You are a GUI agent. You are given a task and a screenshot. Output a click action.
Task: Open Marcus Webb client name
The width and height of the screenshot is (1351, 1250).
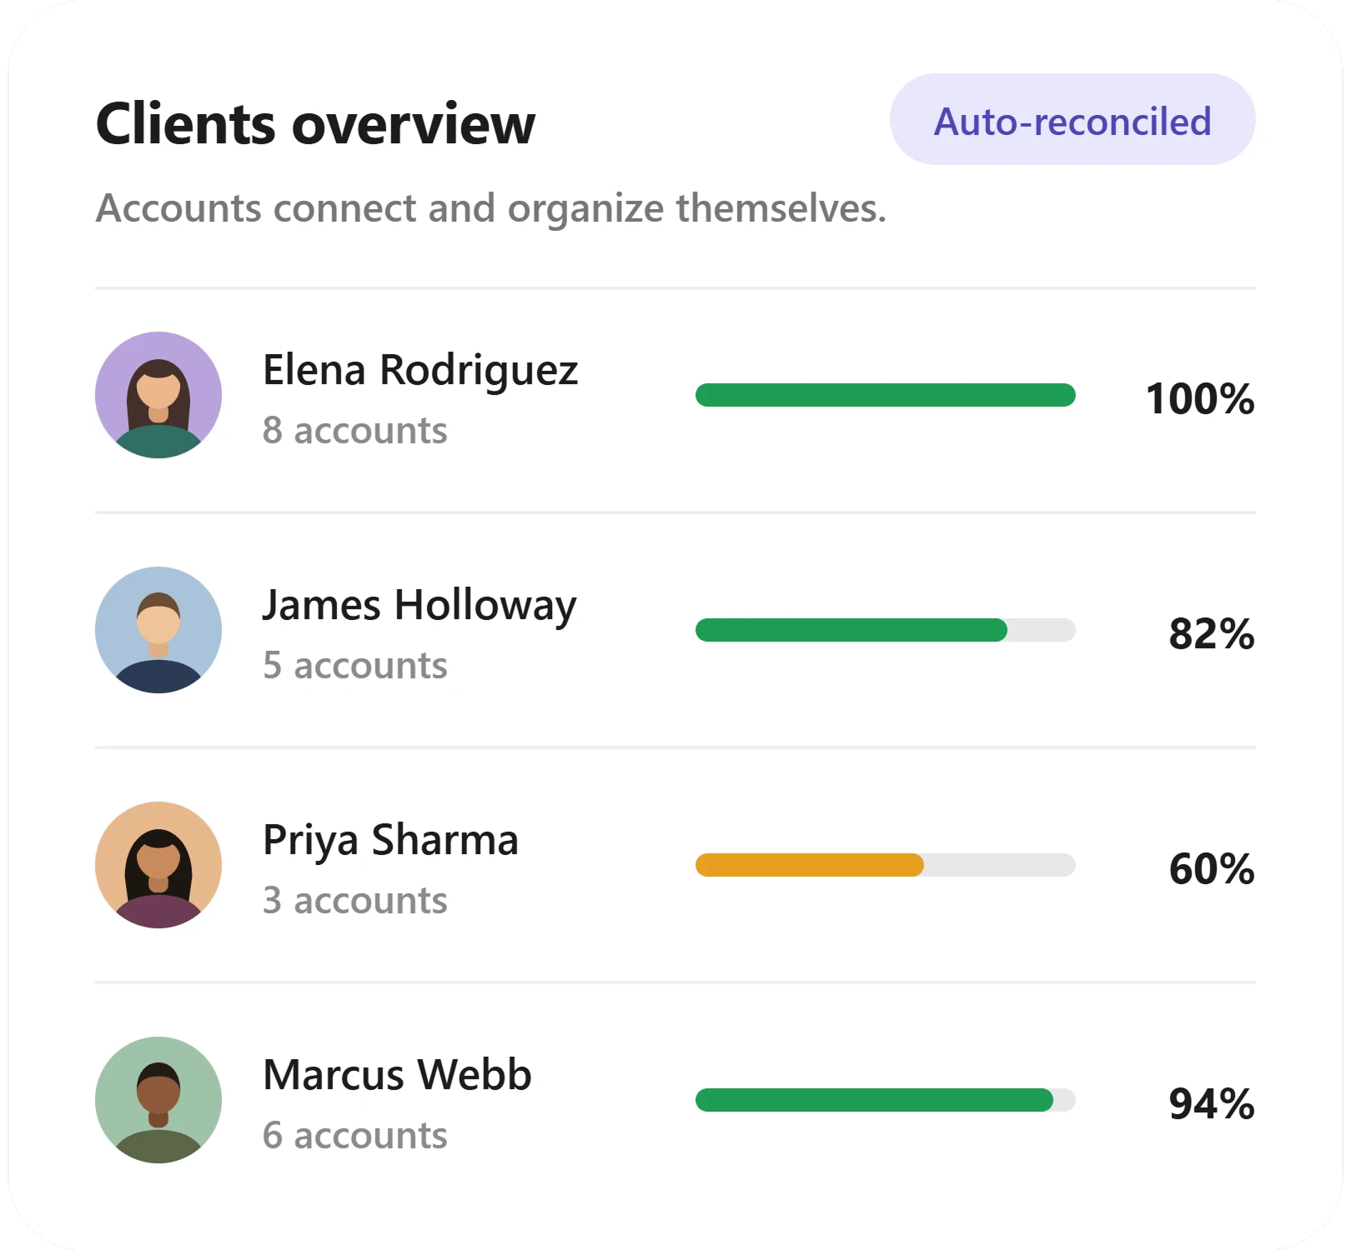397,1075
